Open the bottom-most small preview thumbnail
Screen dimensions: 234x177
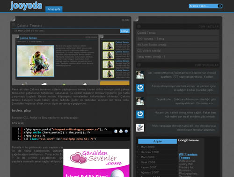pos(109,74)
